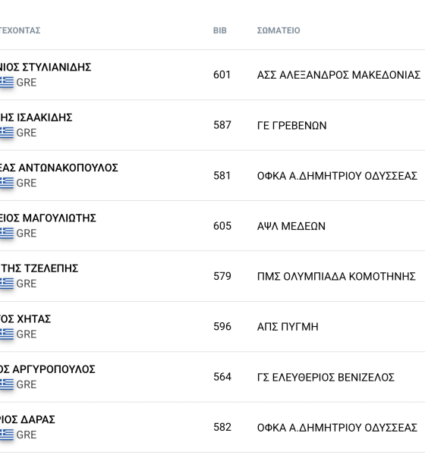This screenshot has height=455, width=425.
Task: Sort by the BIB column header
Action: (220, 30)
